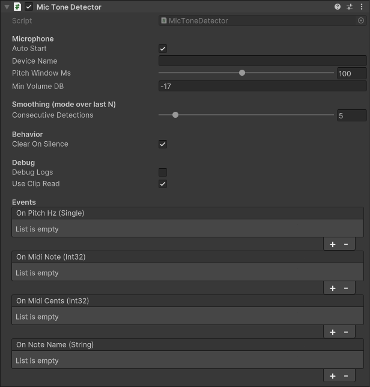370x387 pixels.
Task: Click the Consecutive Detections slider handle
Action: pyautogui.click(x=175, y=115)
